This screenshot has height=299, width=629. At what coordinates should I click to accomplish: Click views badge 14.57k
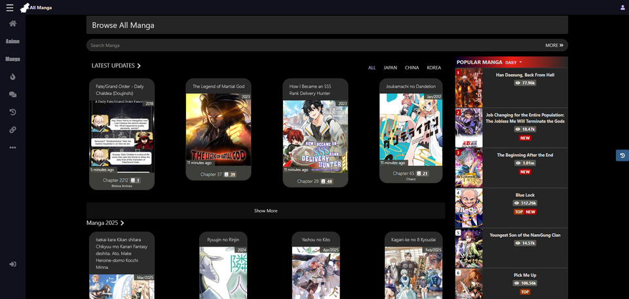coord(525,243)
